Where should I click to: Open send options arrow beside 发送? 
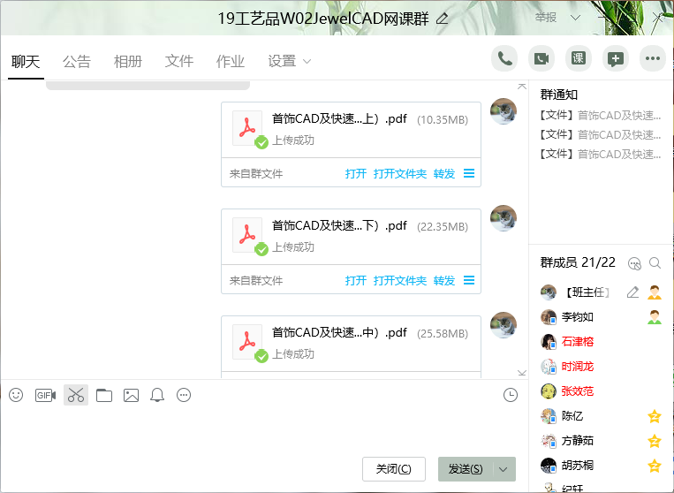pos(504,469)
